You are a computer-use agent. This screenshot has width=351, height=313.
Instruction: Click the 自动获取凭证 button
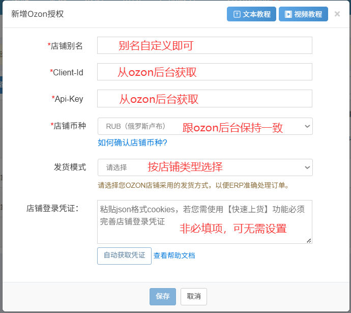click(x=124, y=255)
